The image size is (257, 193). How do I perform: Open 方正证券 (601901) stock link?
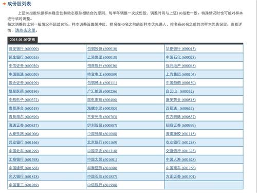tap(180, 177)
